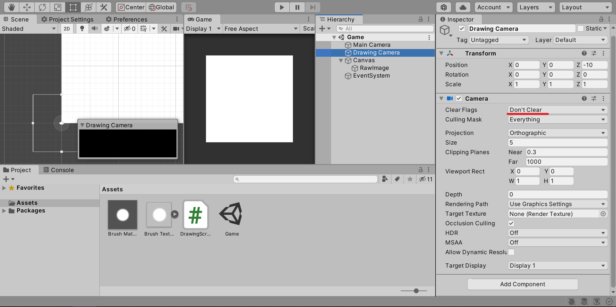Open the Tag Untagged dropdown
This screenshot has width=616, height=307.
click(499, 40)
